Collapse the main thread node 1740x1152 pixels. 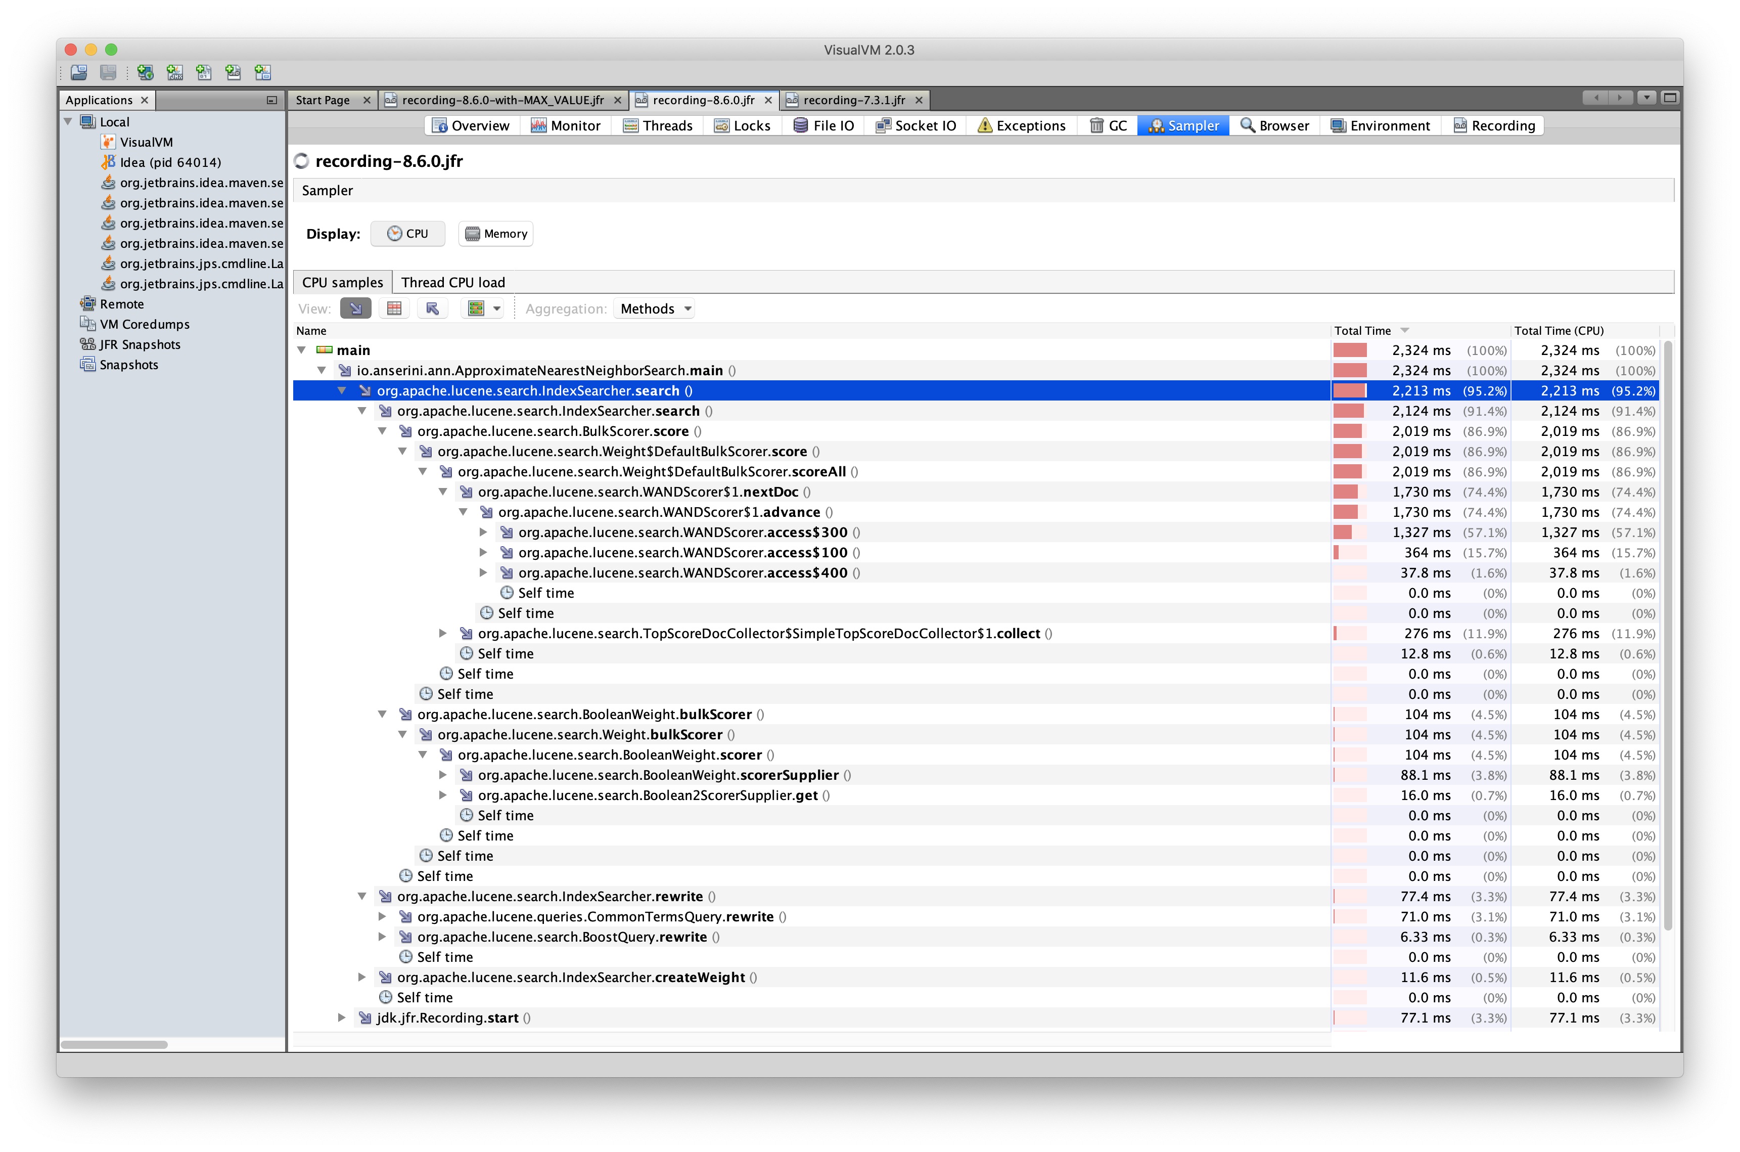pos(301,350)
